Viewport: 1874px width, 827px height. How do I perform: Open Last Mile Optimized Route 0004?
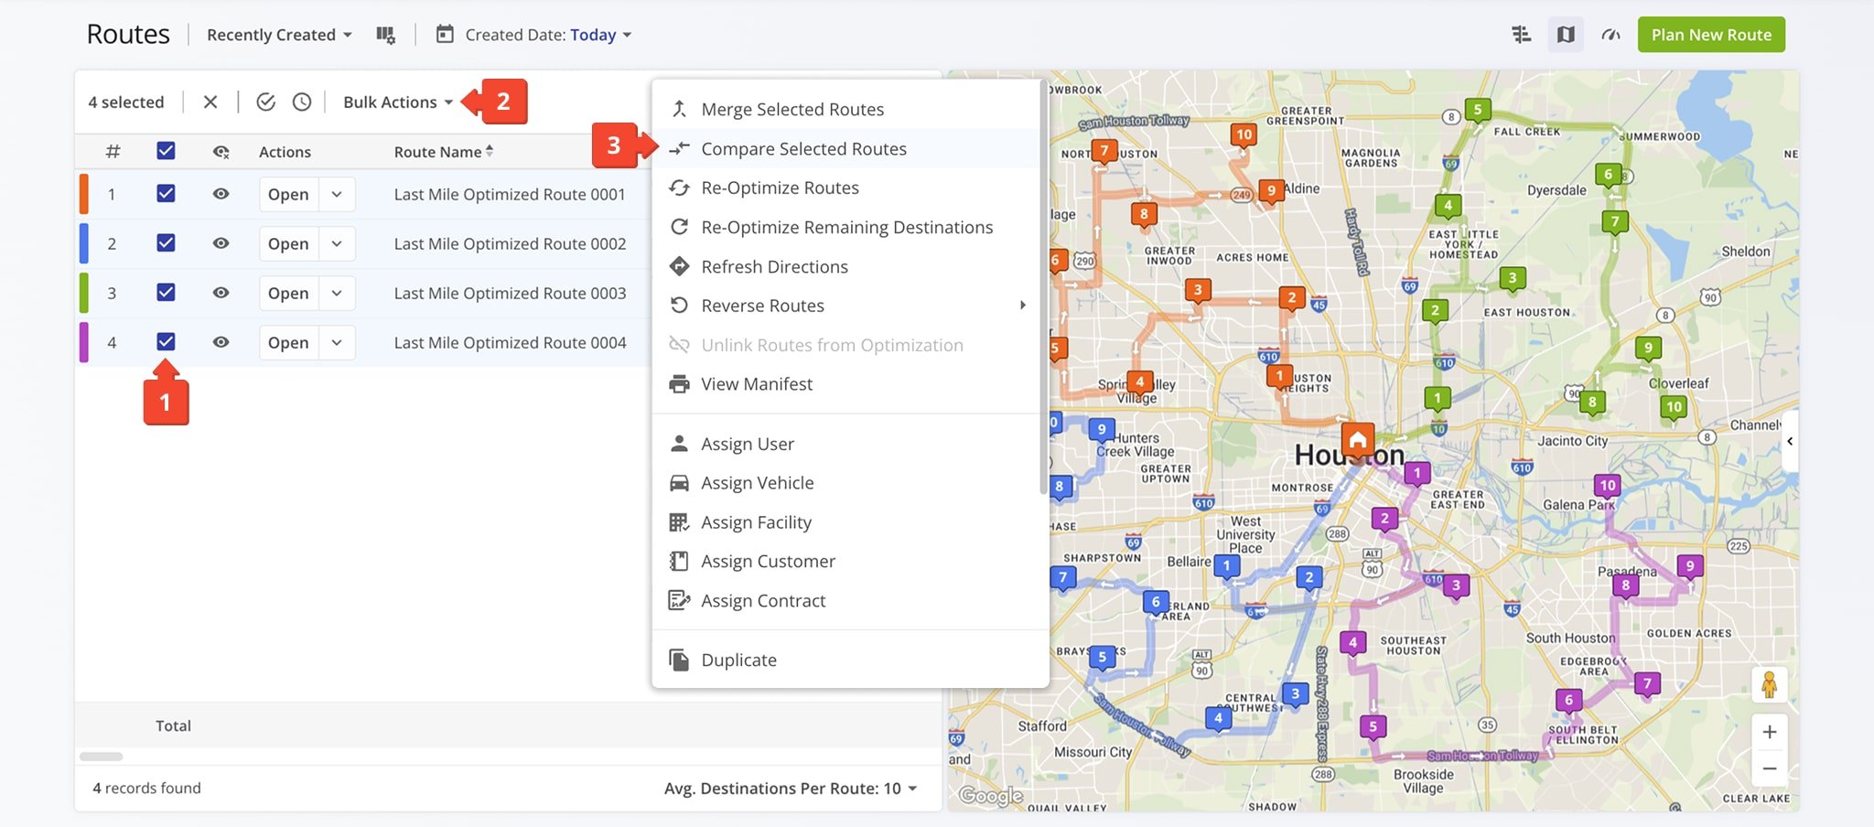point(288,343)
